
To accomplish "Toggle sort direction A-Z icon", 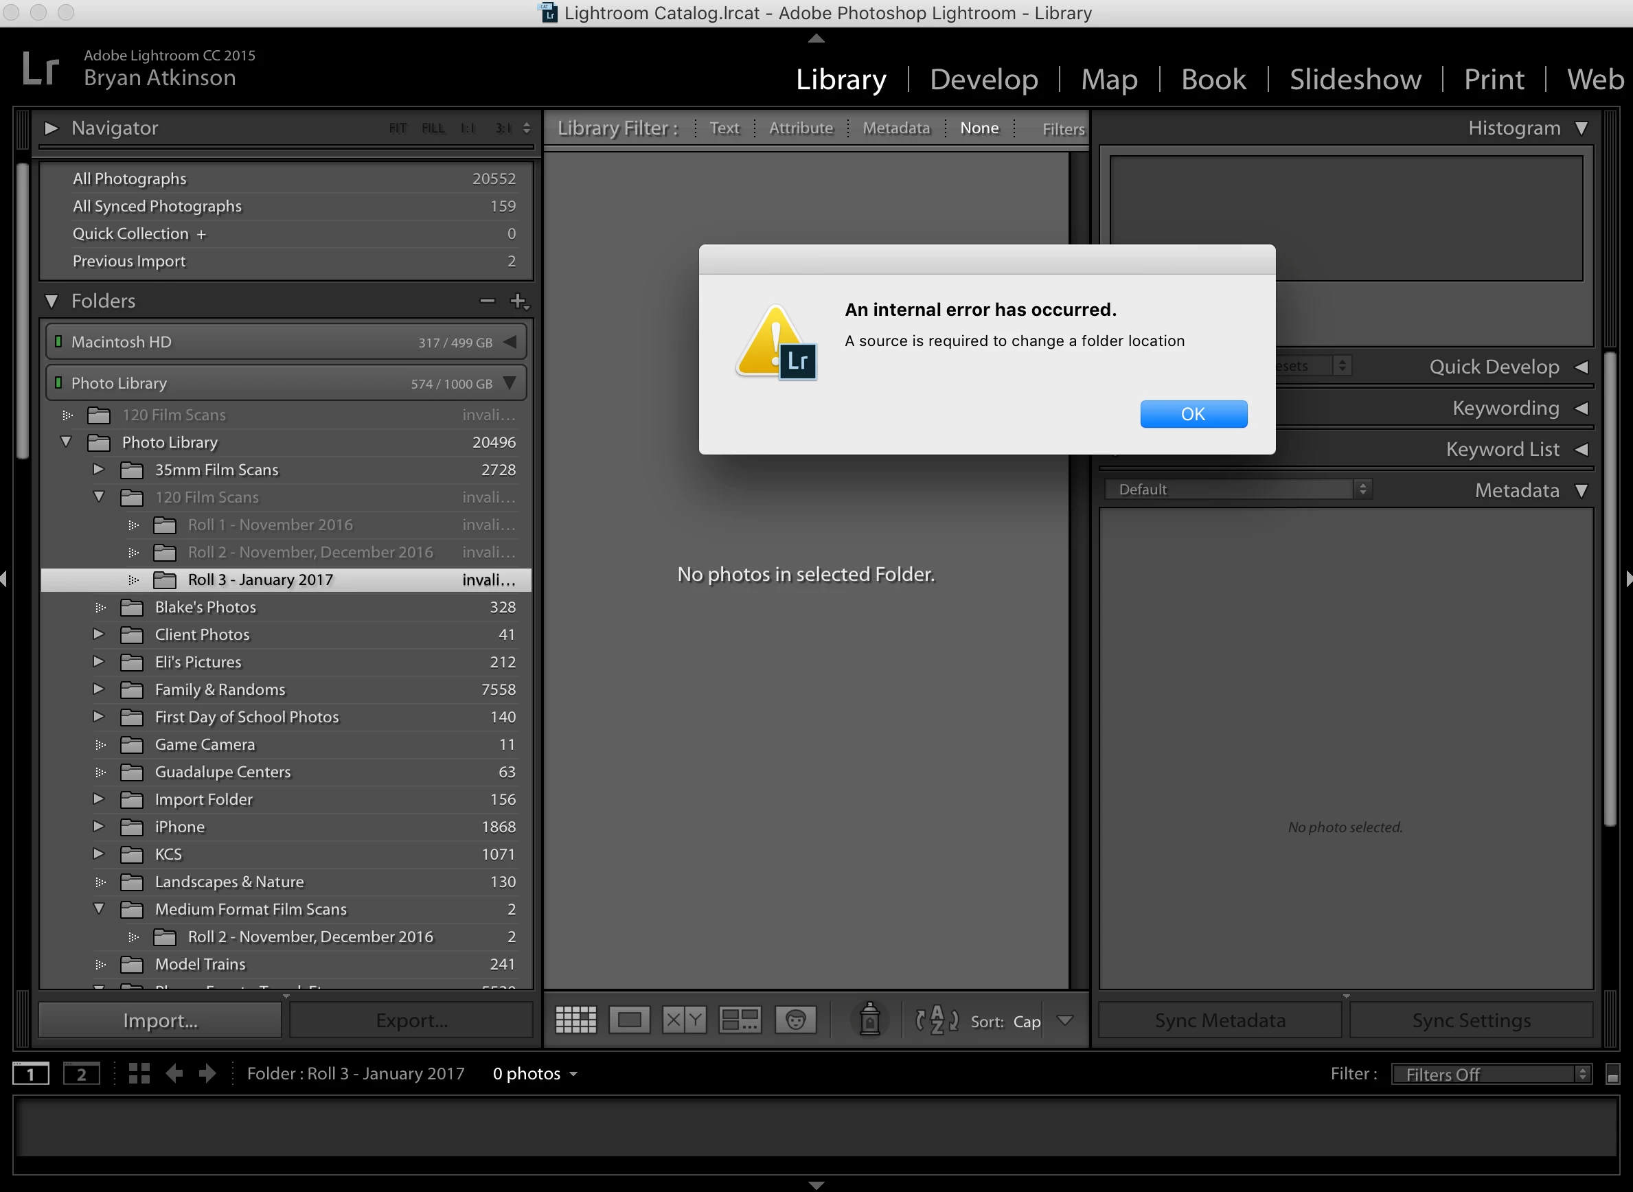I will (937, 1020).
